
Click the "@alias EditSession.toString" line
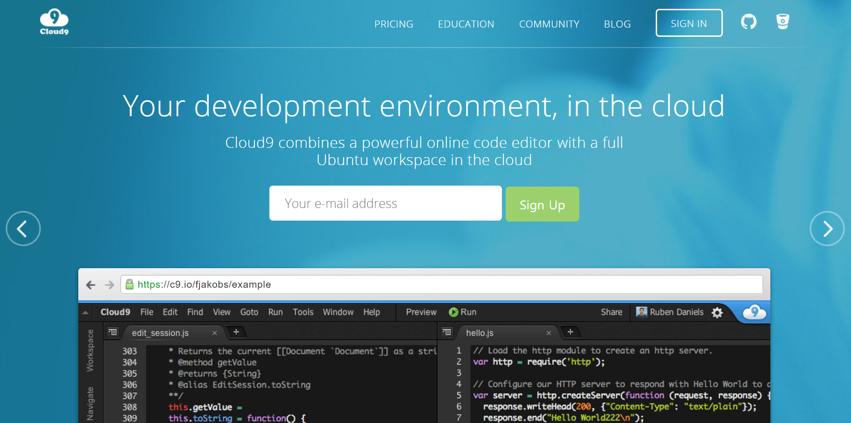click(240, 385)
